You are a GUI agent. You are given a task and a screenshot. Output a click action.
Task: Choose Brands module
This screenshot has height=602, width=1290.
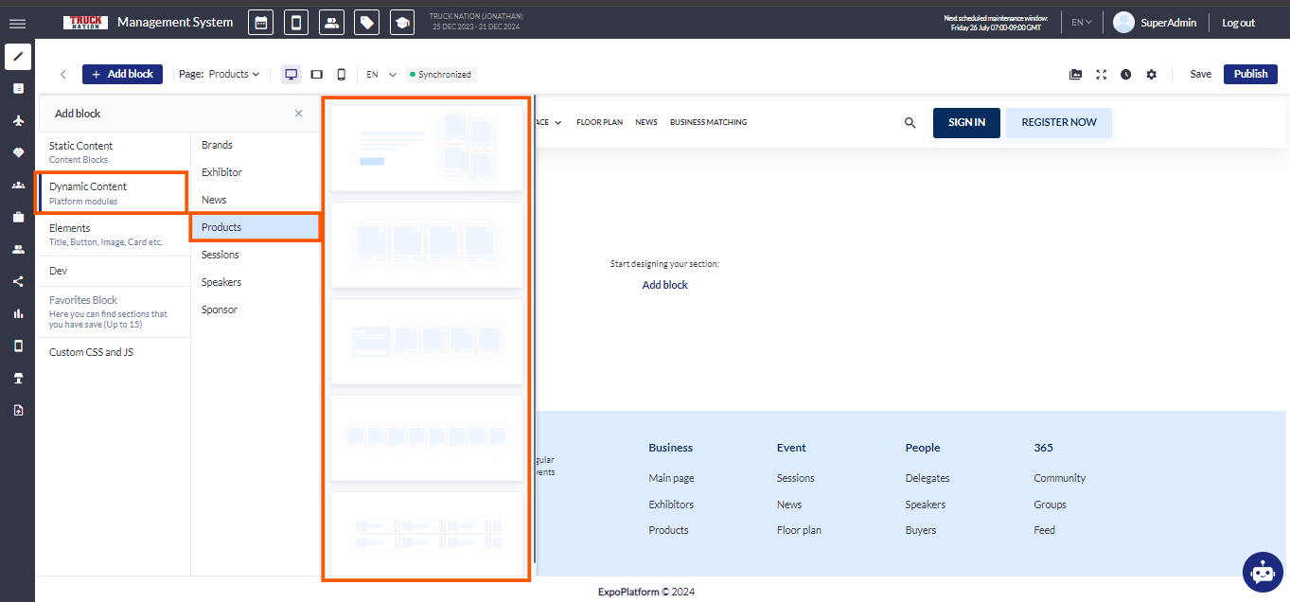click(x=255, y=145)
